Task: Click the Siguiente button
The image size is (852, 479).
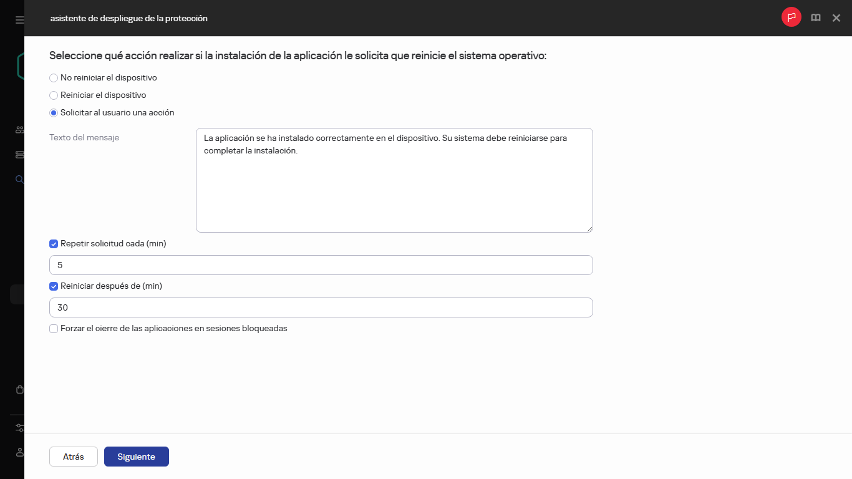Action: [136, 456]
